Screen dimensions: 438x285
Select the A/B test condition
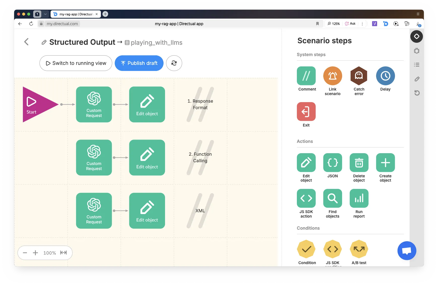[x=359, y=249]
